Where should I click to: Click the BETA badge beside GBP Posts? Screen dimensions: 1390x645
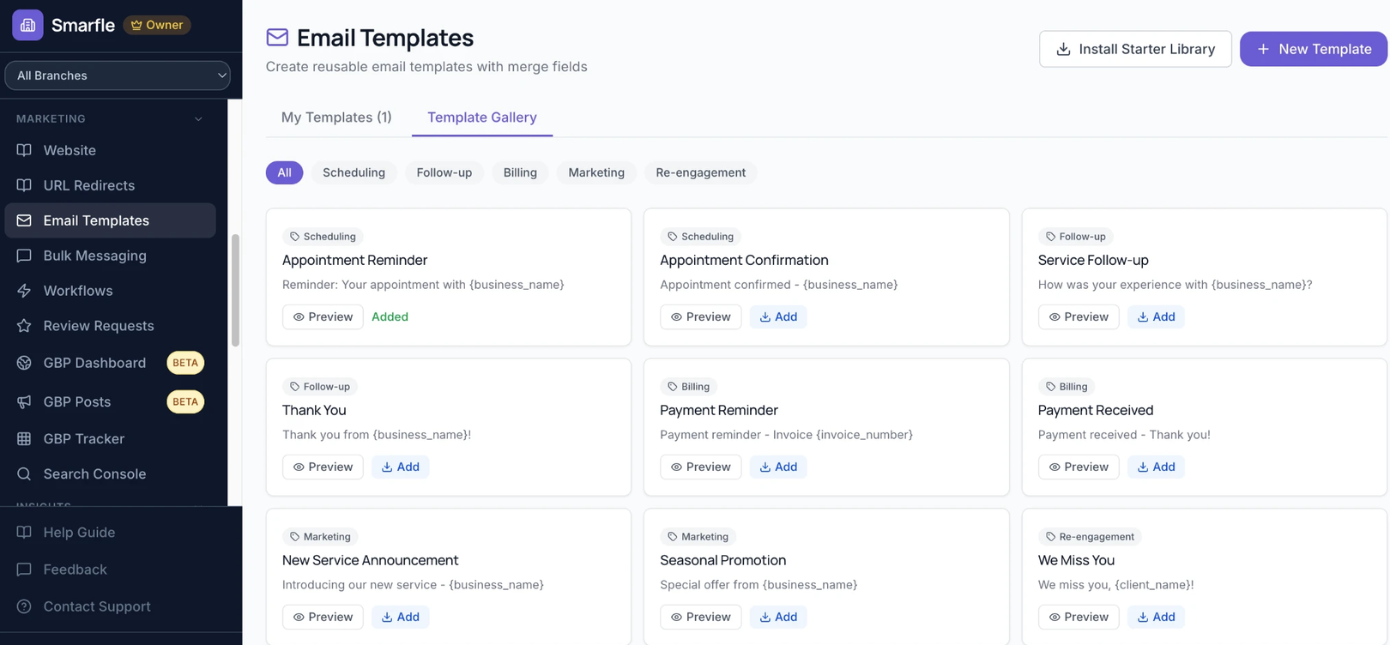[x=185, y=401]
